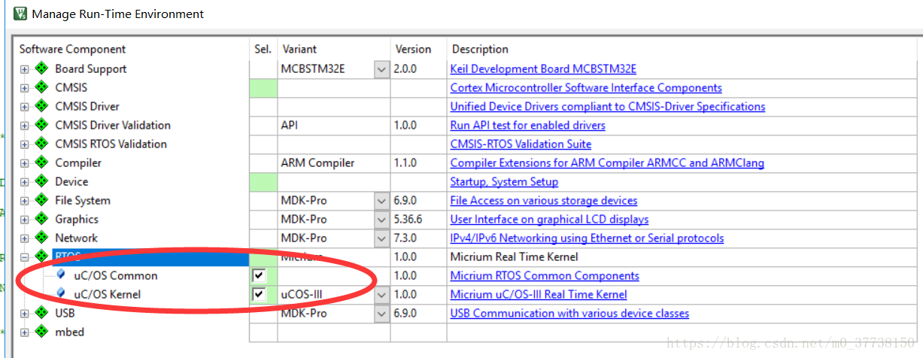923x358 pixels.
Task: Open IPv4/IPv6 Networking description link
Action: pos(587,238)
